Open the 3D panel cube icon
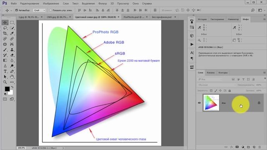The width and height of the screenshot is (267, 150). (192, 36)
